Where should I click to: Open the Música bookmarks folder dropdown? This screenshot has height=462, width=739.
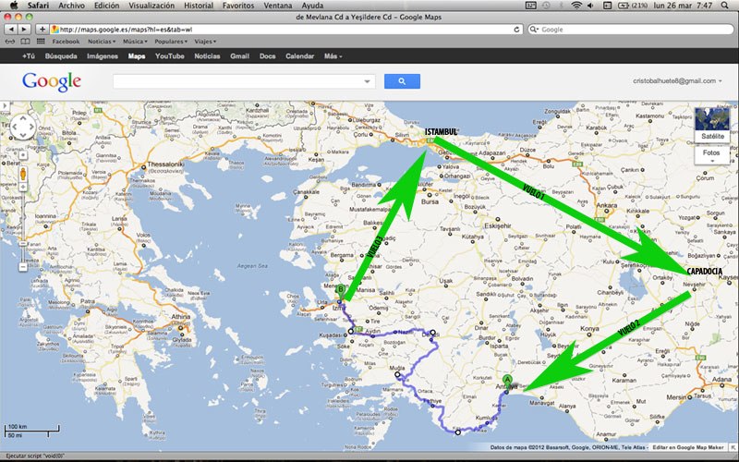point(135,42)
